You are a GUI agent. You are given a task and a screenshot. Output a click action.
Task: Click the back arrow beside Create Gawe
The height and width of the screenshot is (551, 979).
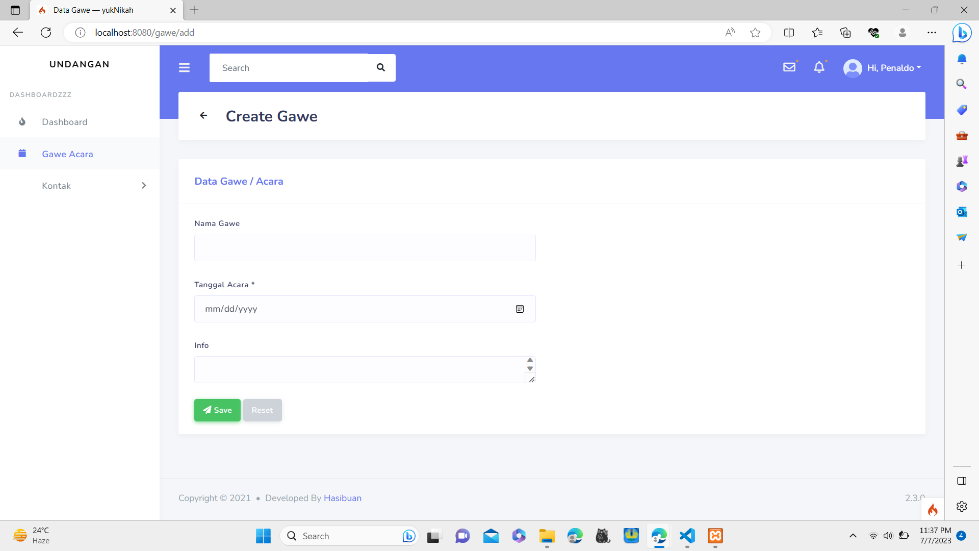(203, 115)
